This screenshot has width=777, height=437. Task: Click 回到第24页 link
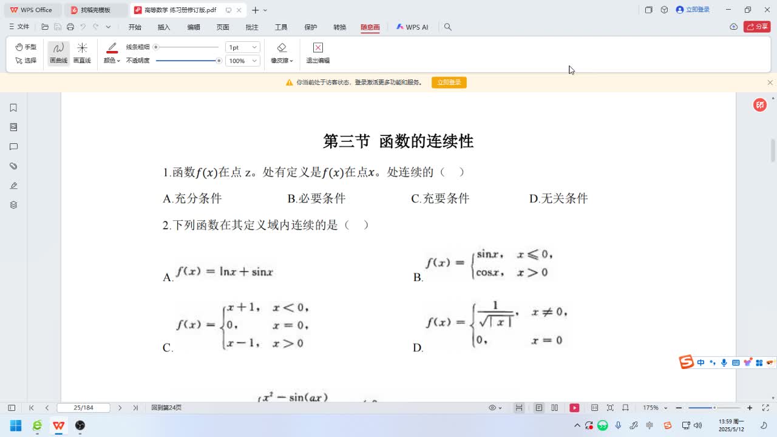pyautogui.click(x=166, y=408)
